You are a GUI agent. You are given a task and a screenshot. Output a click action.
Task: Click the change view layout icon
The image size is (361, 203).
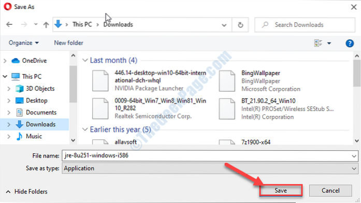318,43
